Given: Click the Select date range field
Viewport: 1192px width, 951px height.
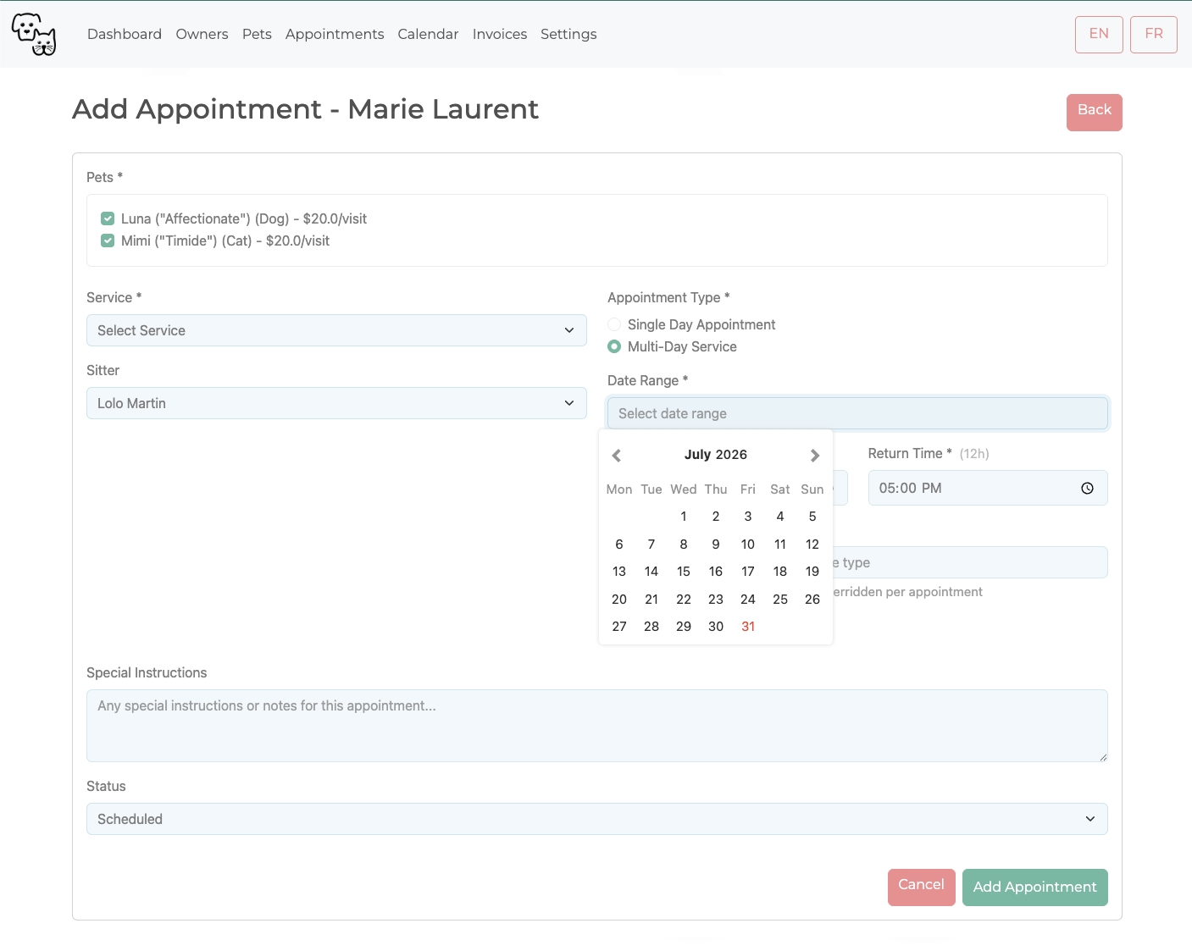Looking at the screenshot, I should tap(857, 413).
